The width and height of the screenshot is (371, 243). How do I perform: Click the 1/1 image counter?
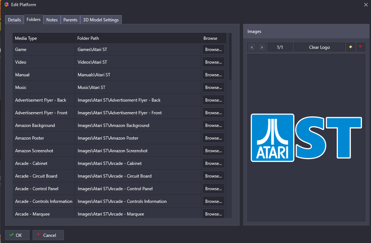coord(280,47)
